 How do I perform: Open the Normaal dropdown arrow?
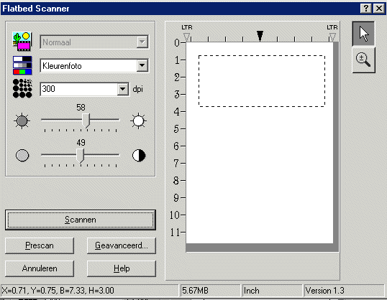click(x=142, y=42)
